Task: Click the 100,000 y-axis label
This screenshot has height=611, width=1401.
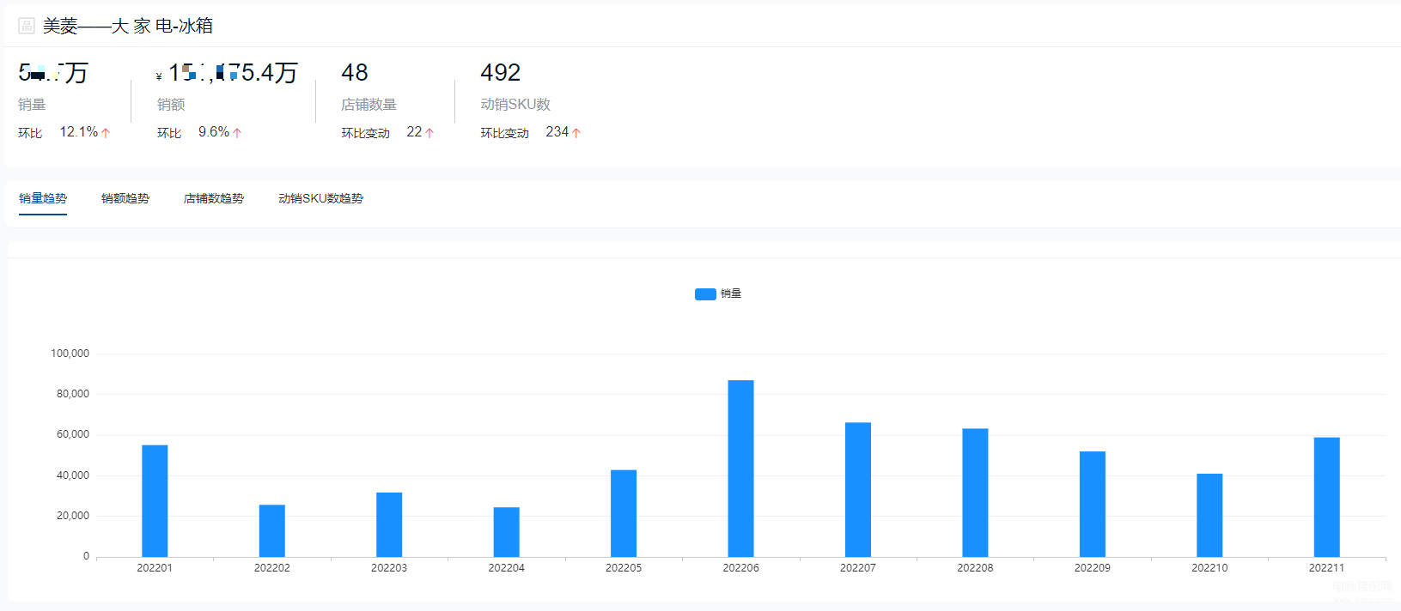Action: tap(70, 354)
